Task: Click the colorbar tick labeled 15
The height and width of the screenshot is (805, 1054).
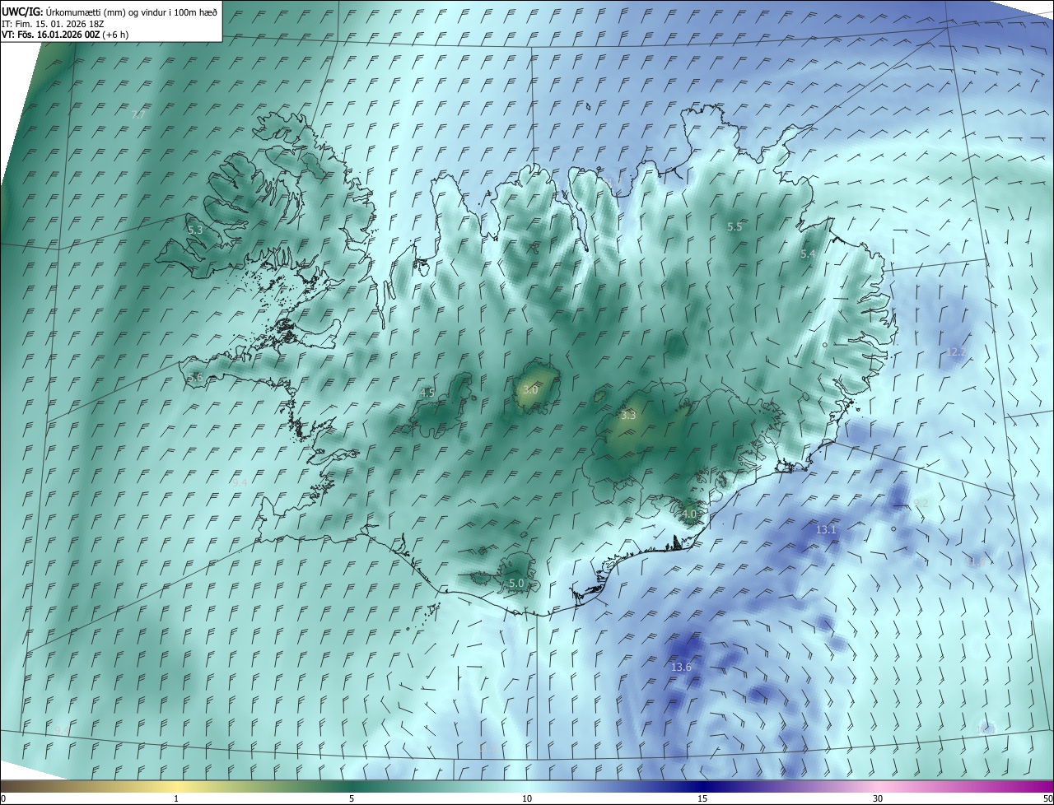Action: (x=702, y=798)
